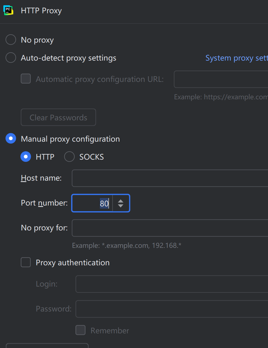Toggle the Remember checkbox
268x348 pixels.
(x=80, y=330)
